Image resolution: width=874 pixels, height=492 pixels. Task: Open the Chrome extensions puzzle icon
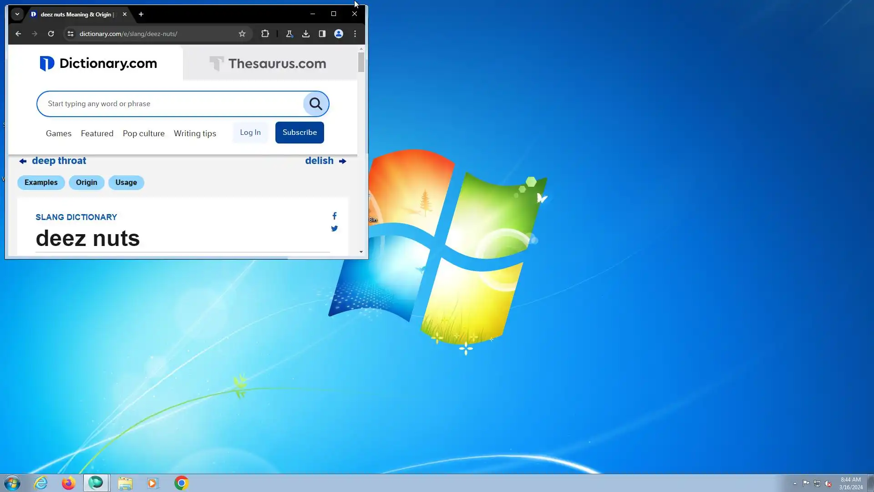click(265, 34)
